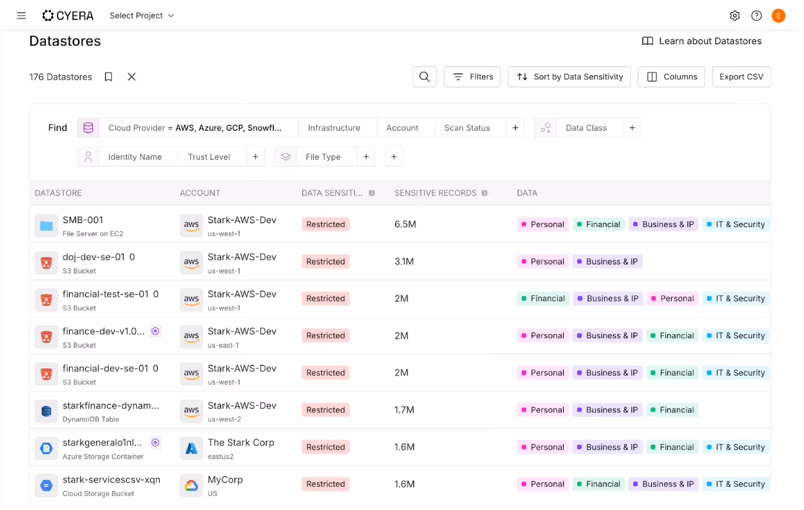This screenshot has height=510, width=804.
Task: Open the help question mark icon
Action: point(757,15)
